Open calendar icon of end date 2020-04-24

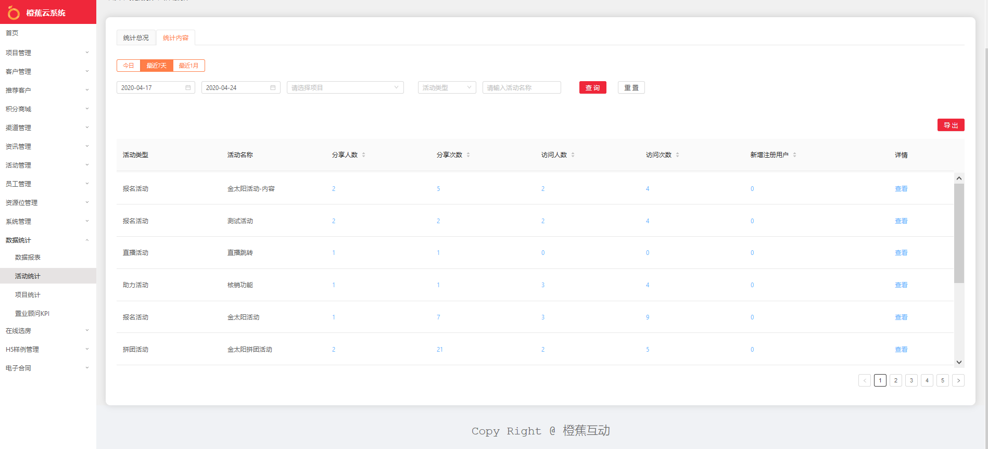(x=273, y=87)
